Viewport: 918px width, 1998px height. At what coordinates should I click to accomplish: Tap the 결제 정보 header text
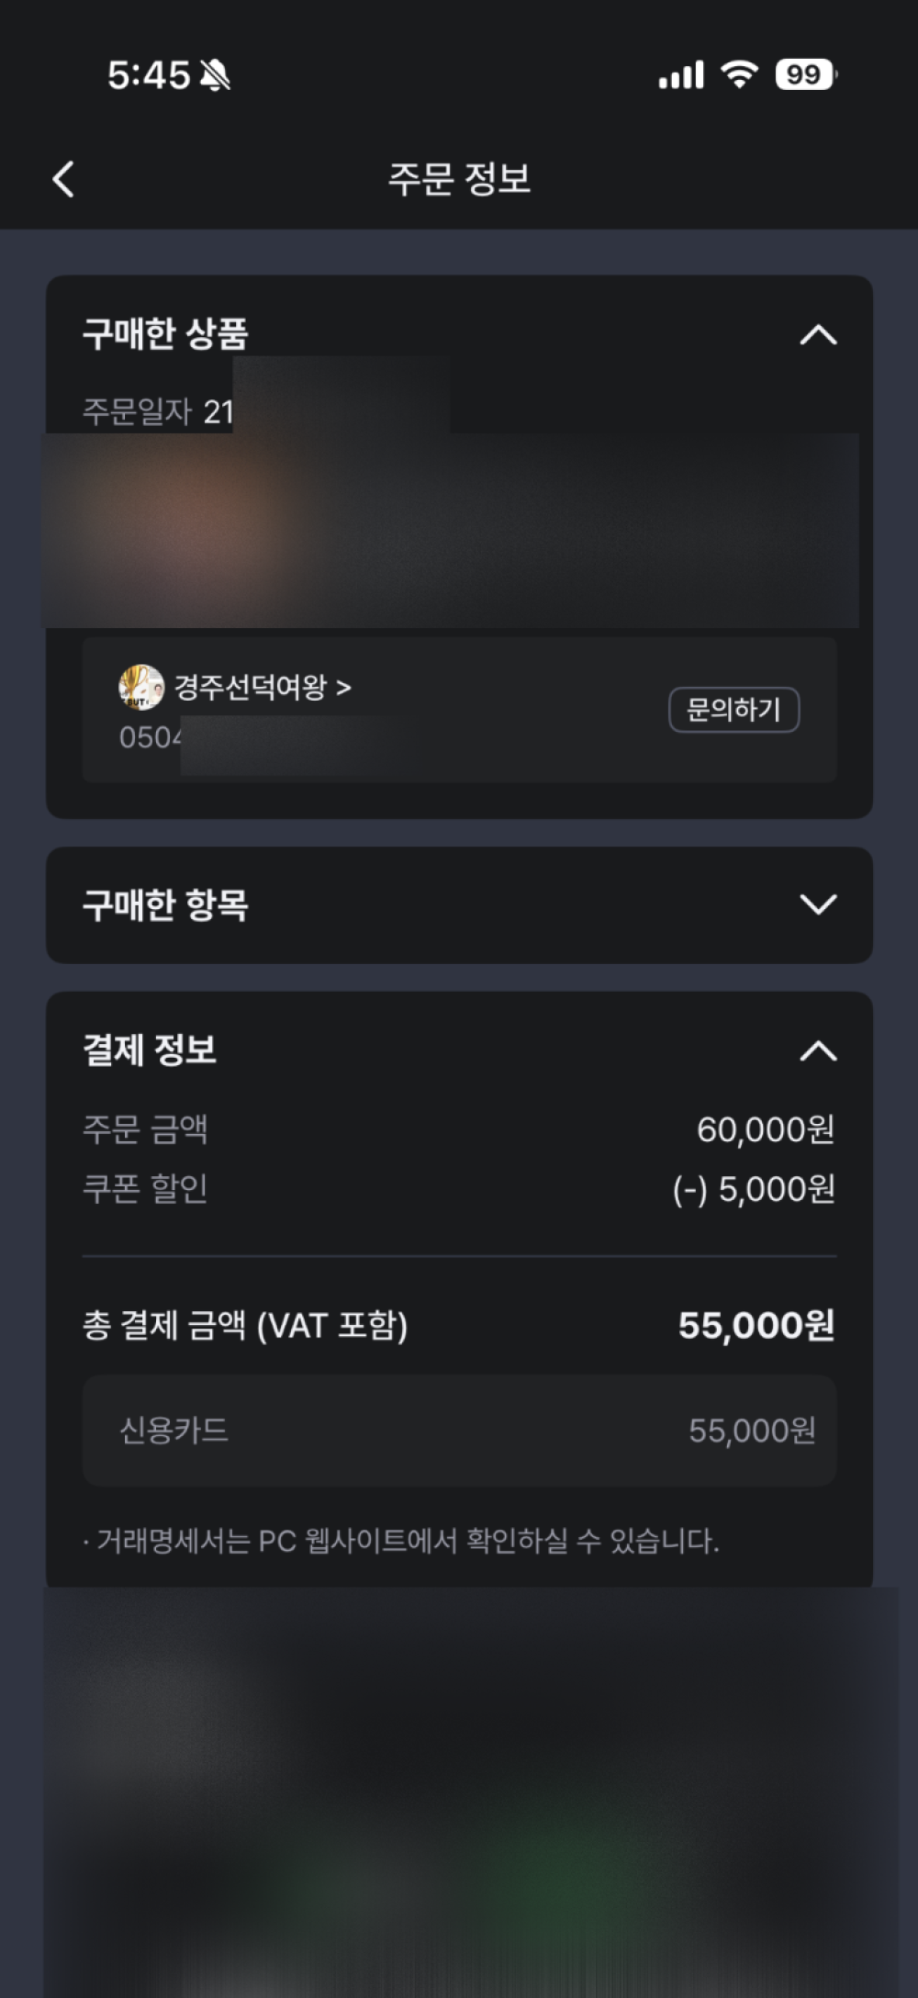150,1050
